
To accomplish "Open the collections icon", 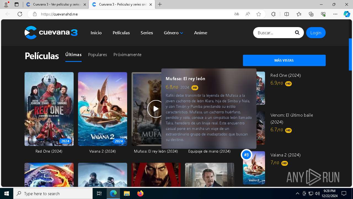I will pos(311,14).
